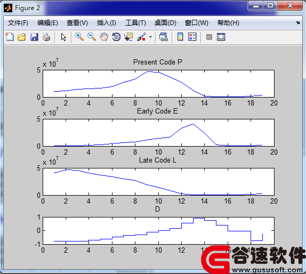This screenshot has width=306, height=274.
Task: Select the Pan hand tool
Action: 104,37
